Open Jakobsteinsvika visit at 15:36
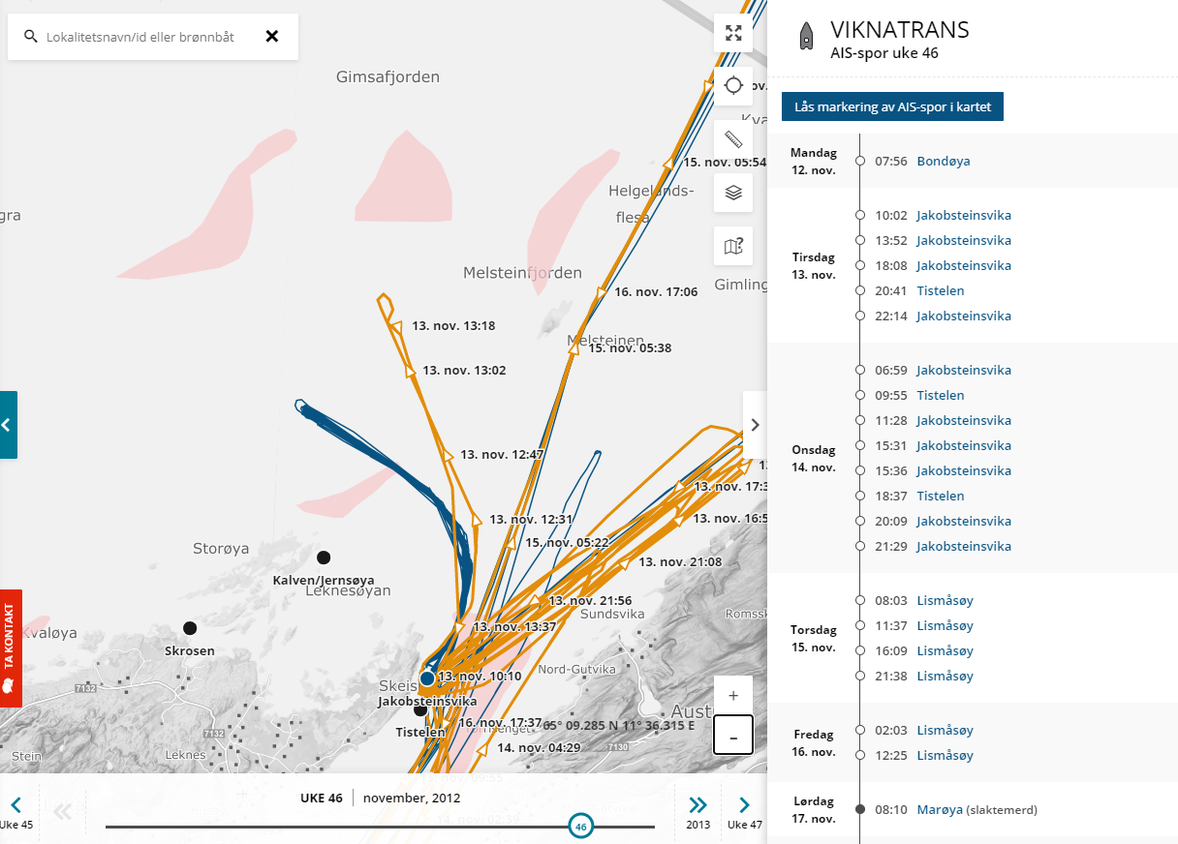The height and width of the screenshot is (844, 1178). (x=964, y=470)
